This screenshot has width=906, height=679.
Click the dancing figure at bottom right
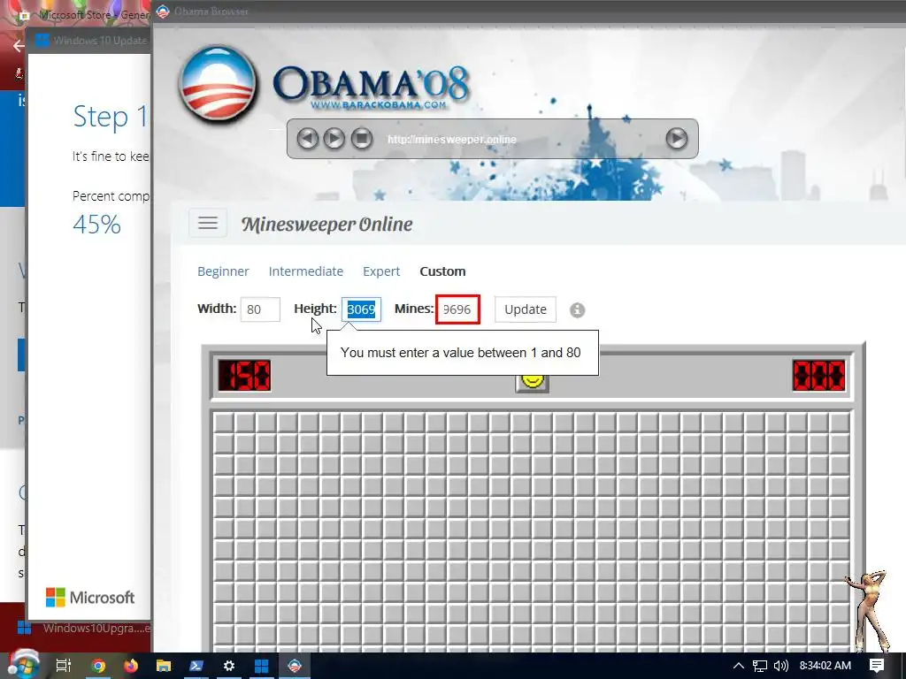click(x=870, y=611)
